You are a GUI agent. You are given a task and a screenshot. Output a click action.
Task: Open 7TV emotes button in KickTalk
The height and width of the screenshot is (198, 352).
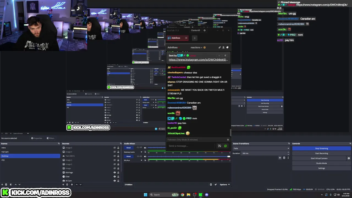219,146
